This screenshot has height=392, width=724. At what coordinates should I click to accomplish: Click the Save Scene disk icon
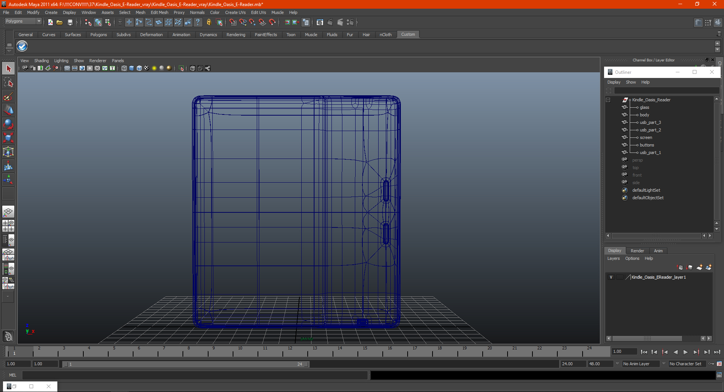tap(70, 22)
